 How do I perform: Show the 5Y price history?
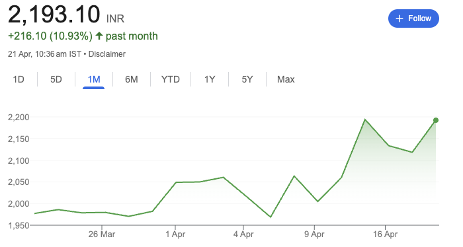(247, 79)
